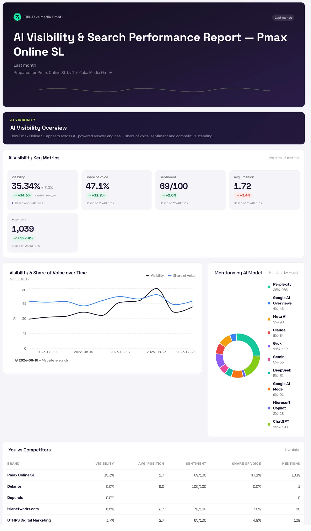Click the Tiki-Taka Media green logo icon
The image size is (311, 531).
(x=17, y=17)
